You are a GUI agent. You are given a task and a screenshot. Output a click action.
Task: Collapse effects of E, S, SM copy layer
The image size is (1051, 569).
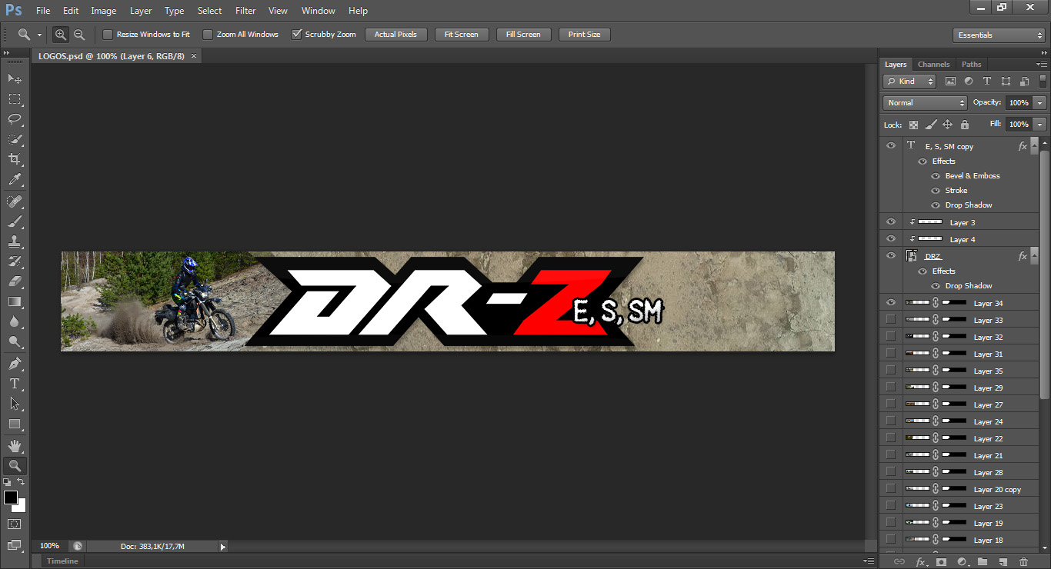pyautogui.click(x=1035, y=146)
